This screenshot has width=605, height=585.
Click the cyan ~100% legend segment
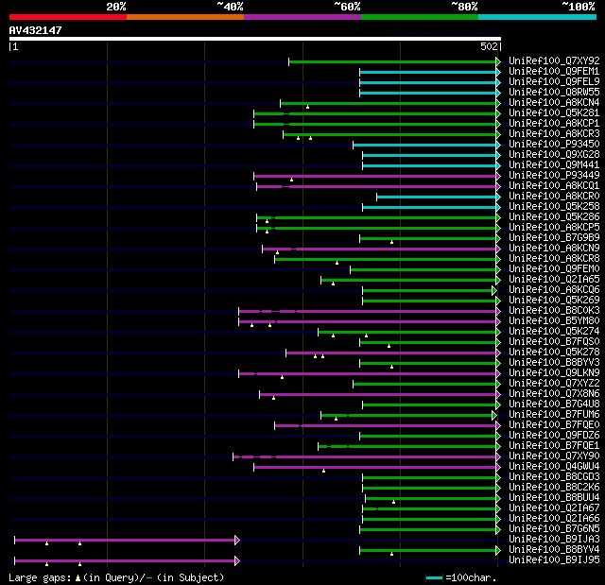tap(537, 17)
